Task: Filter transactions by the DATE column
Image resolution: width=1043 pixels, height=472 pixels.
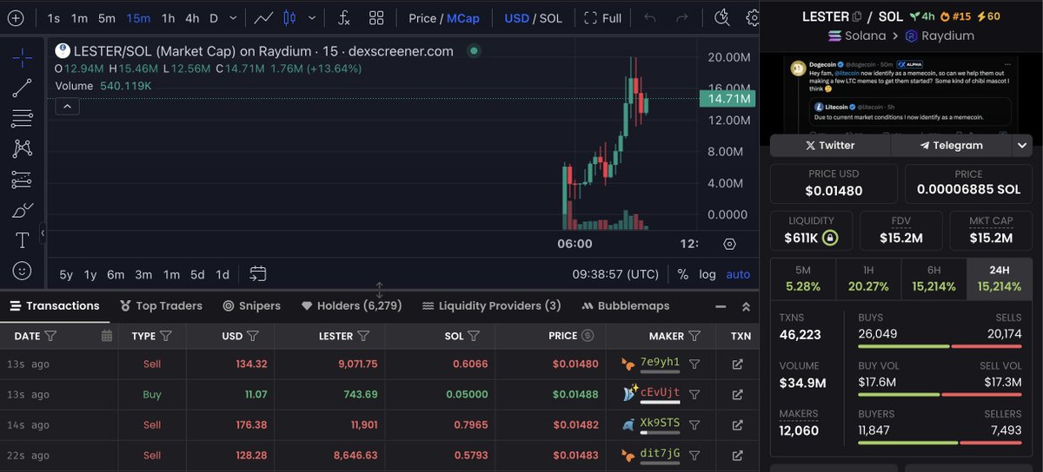Action: coord(50,336)
